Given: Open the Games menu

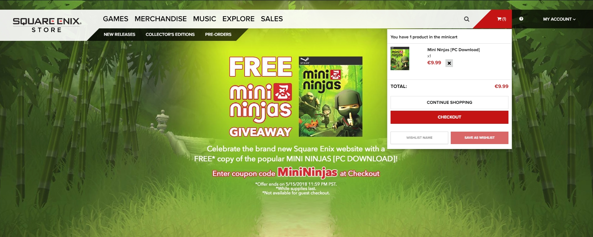Looking at the screenshot, I should (x=115, y=19).
